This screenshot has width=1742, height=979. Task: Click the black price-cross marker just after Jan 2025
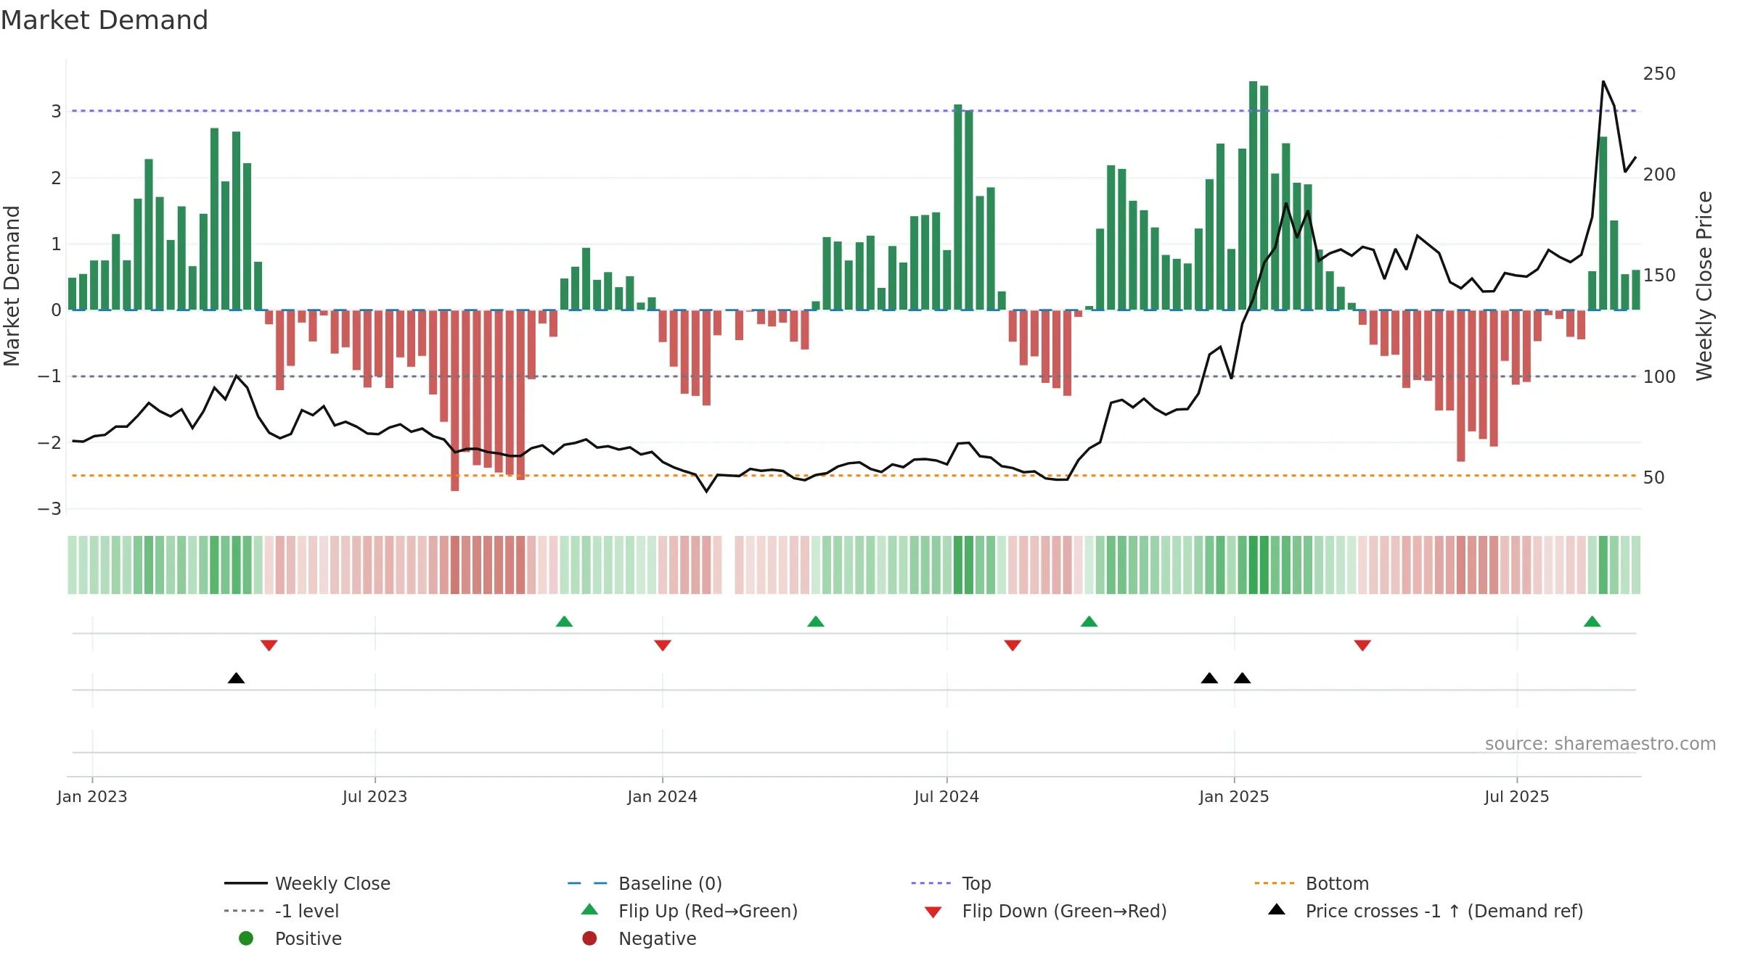tap(1242, 678)
